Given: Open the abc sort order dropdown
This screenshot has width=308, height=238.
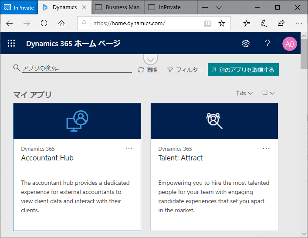Looking at the screenshot, I should [x=244, y=93].
